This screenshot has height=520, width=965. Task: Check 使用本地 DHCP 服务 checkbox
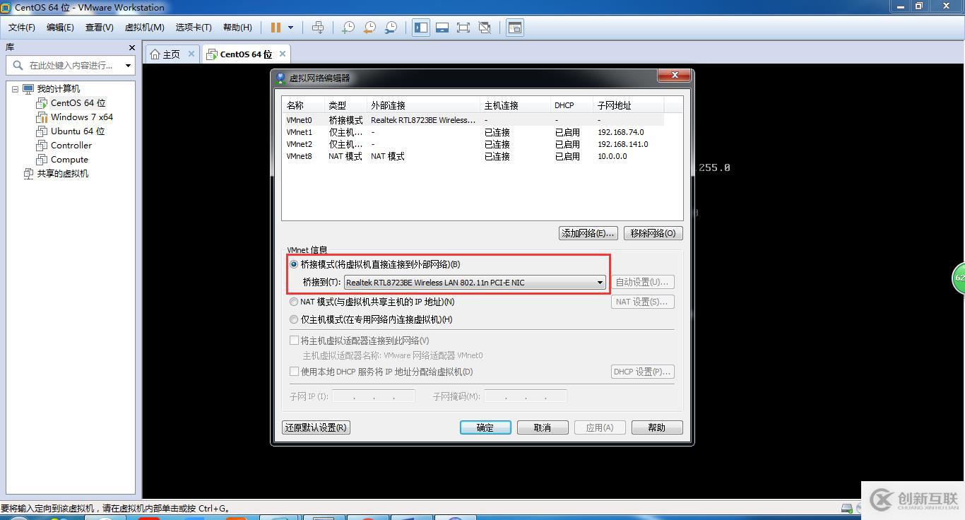pyautogui.click(x=295, y=371)
